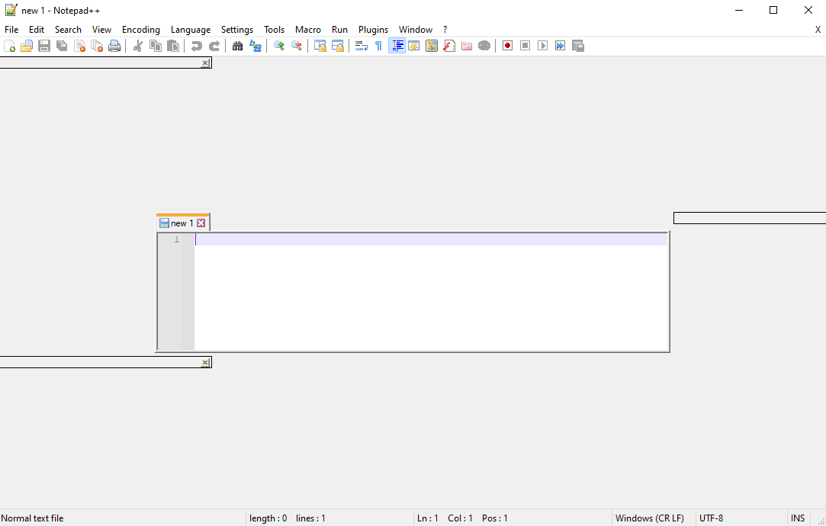
Task: Close the "new 1" tab with its X
Action: tap(201, 223)
